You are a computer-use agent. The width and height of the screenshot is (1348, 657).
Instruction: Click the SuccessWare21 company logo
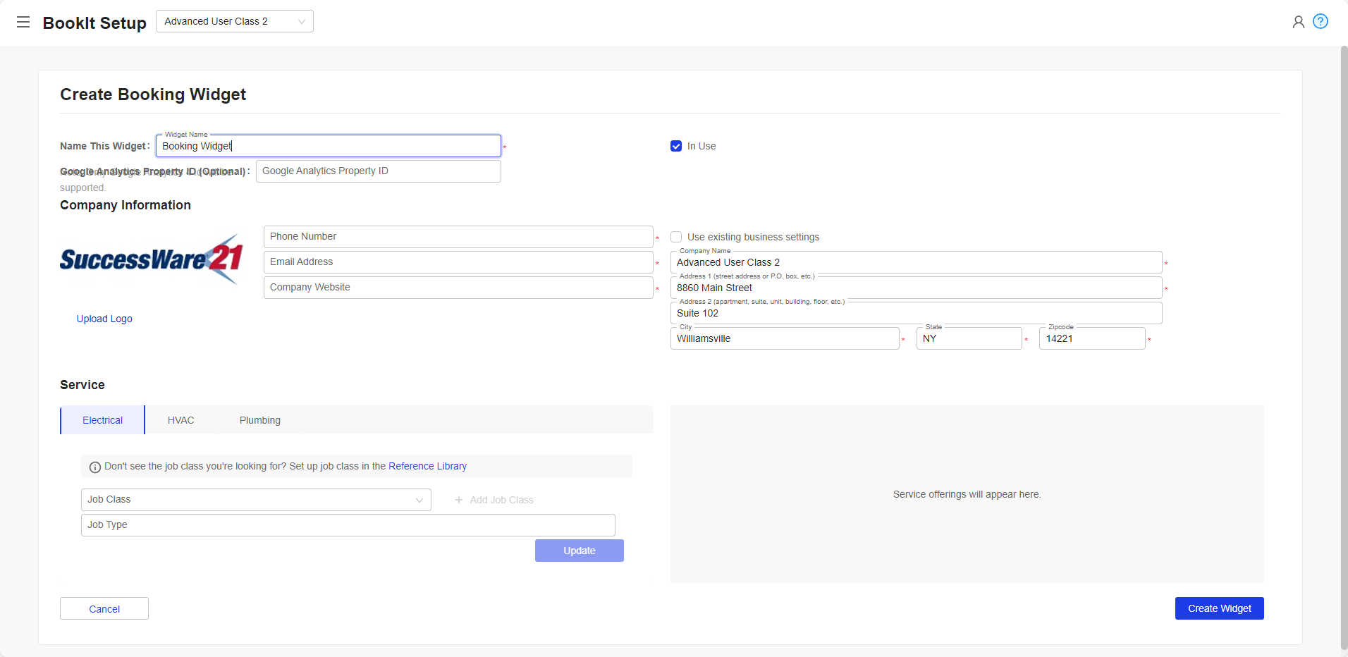click(152, 260)
